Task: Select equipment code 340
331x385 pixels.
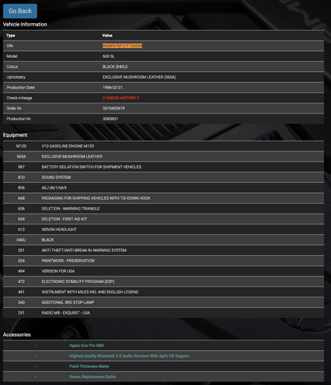Action: coord(22,302)
